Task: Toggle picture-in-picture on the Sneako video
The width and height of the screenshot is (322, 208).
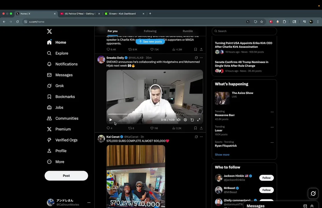Action: pos(192,120)
